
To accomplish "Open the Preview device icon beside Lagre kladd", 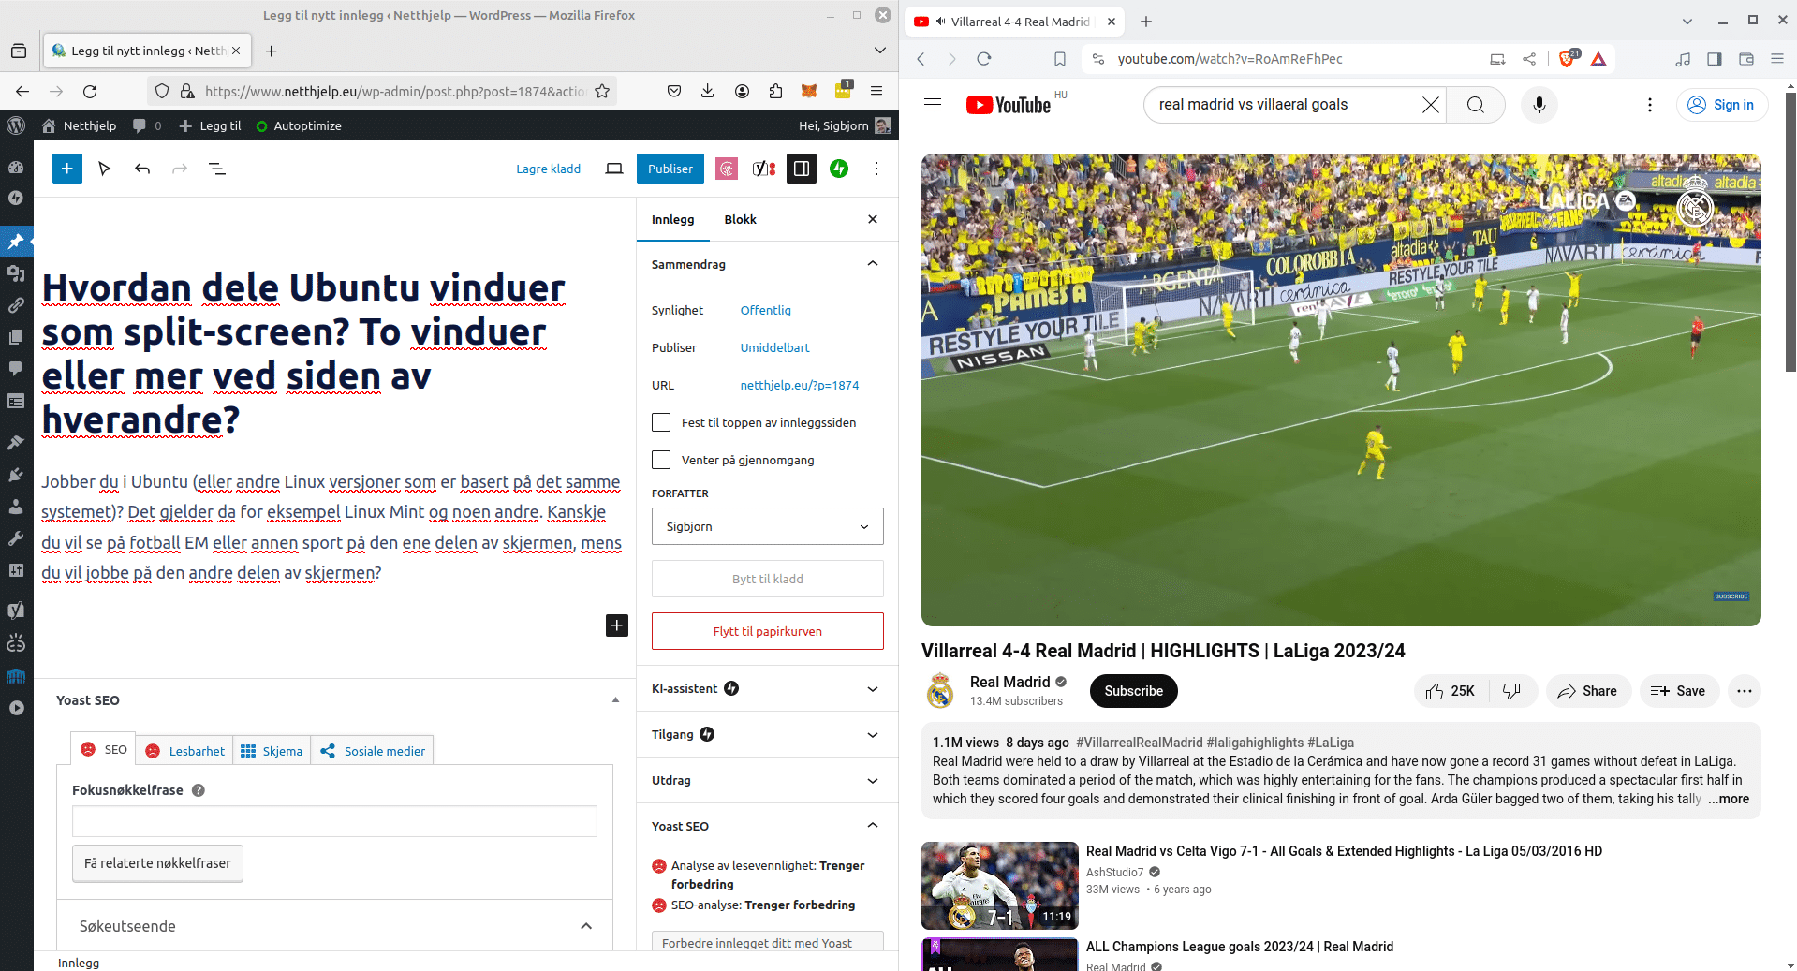I will (x=614, y=169).
